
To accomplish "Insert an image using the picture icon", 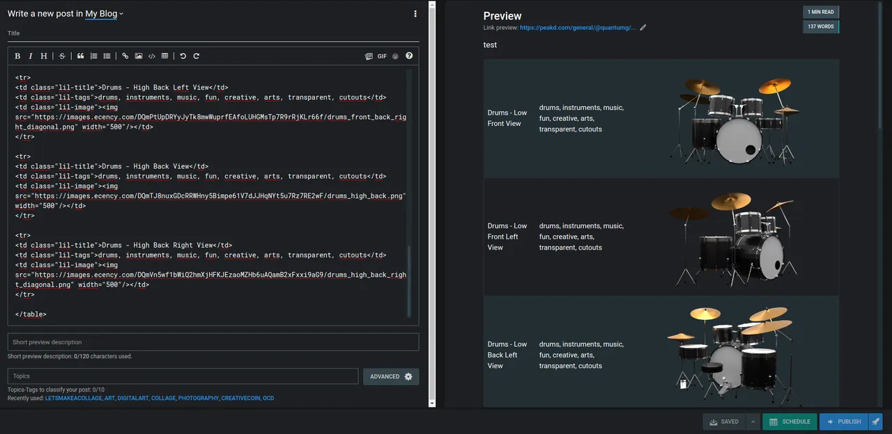I will [x=139, y=56].
